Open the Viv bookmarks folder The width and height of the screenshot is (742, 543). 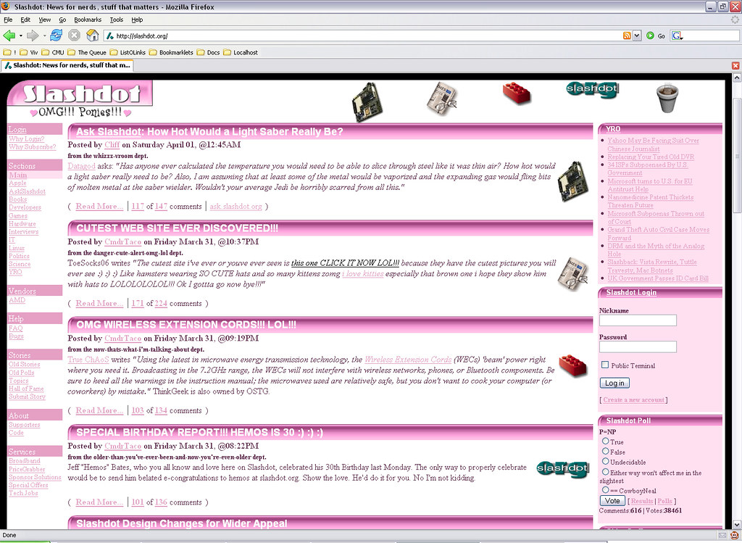pyautogui.click(x=29, y=52)
